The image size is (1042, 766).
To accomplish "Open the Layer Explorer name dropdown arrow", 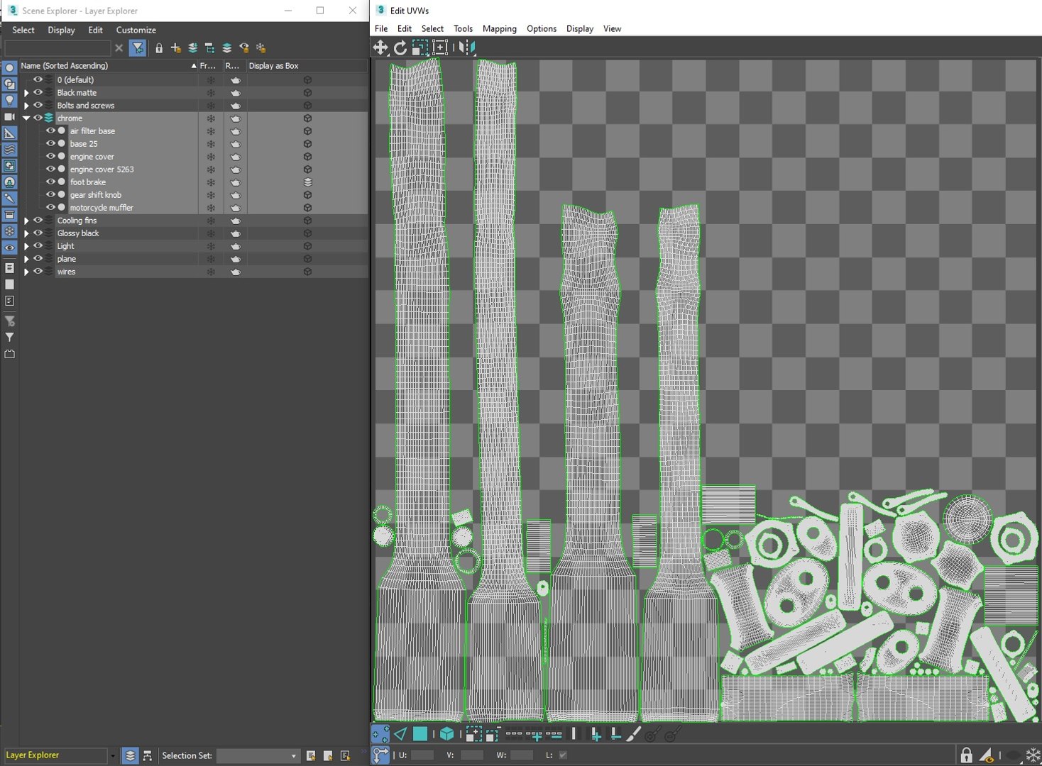I will (112, 755).
